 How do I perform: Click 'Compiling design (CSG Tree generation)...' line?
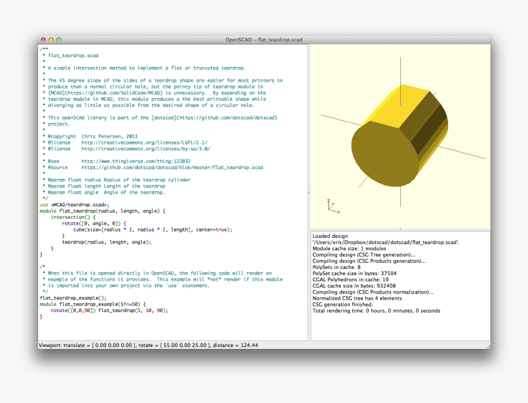pyautogui.click(x=364, y=255)
